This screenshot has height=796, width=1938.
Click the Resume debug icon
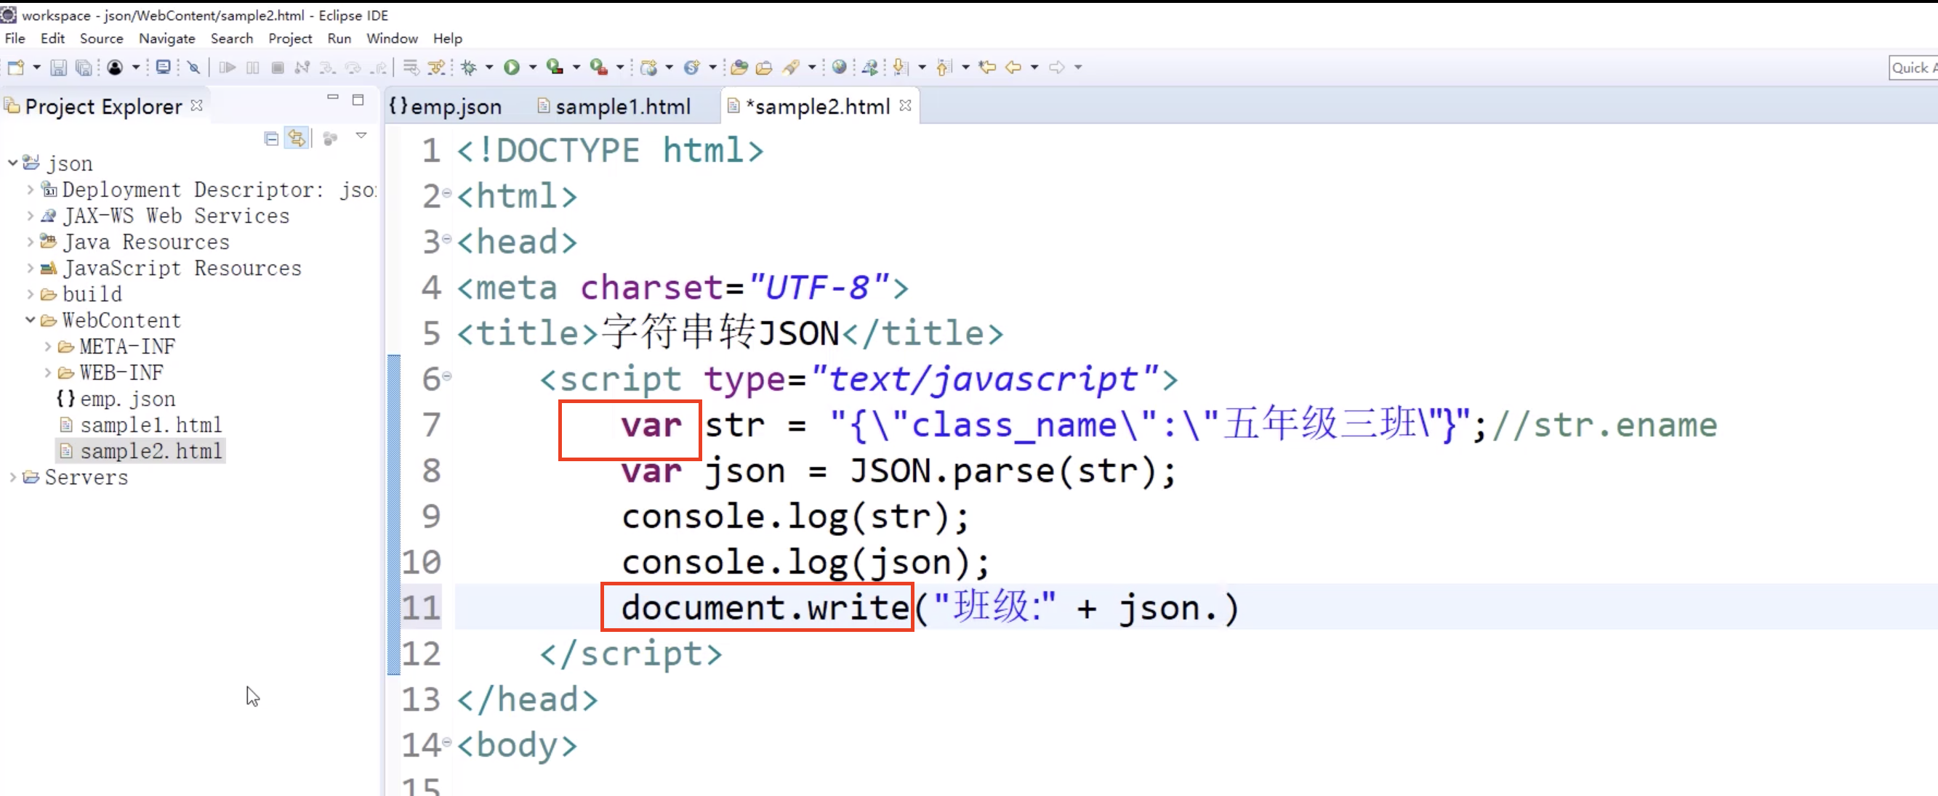point(228,68)
